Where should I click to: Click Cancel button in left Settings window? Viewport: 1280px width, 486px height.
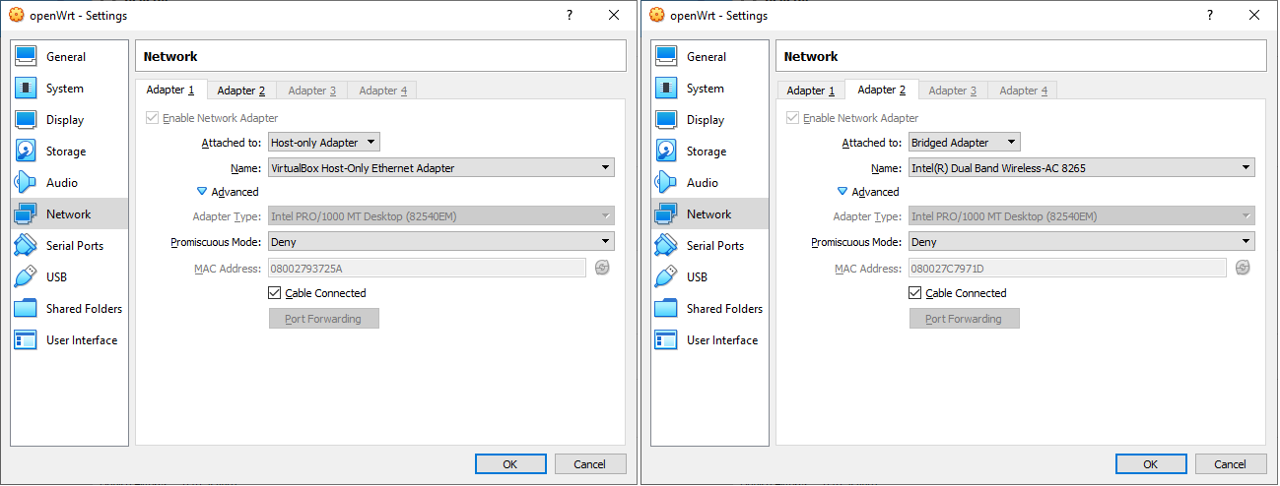[x=590, y=464]
